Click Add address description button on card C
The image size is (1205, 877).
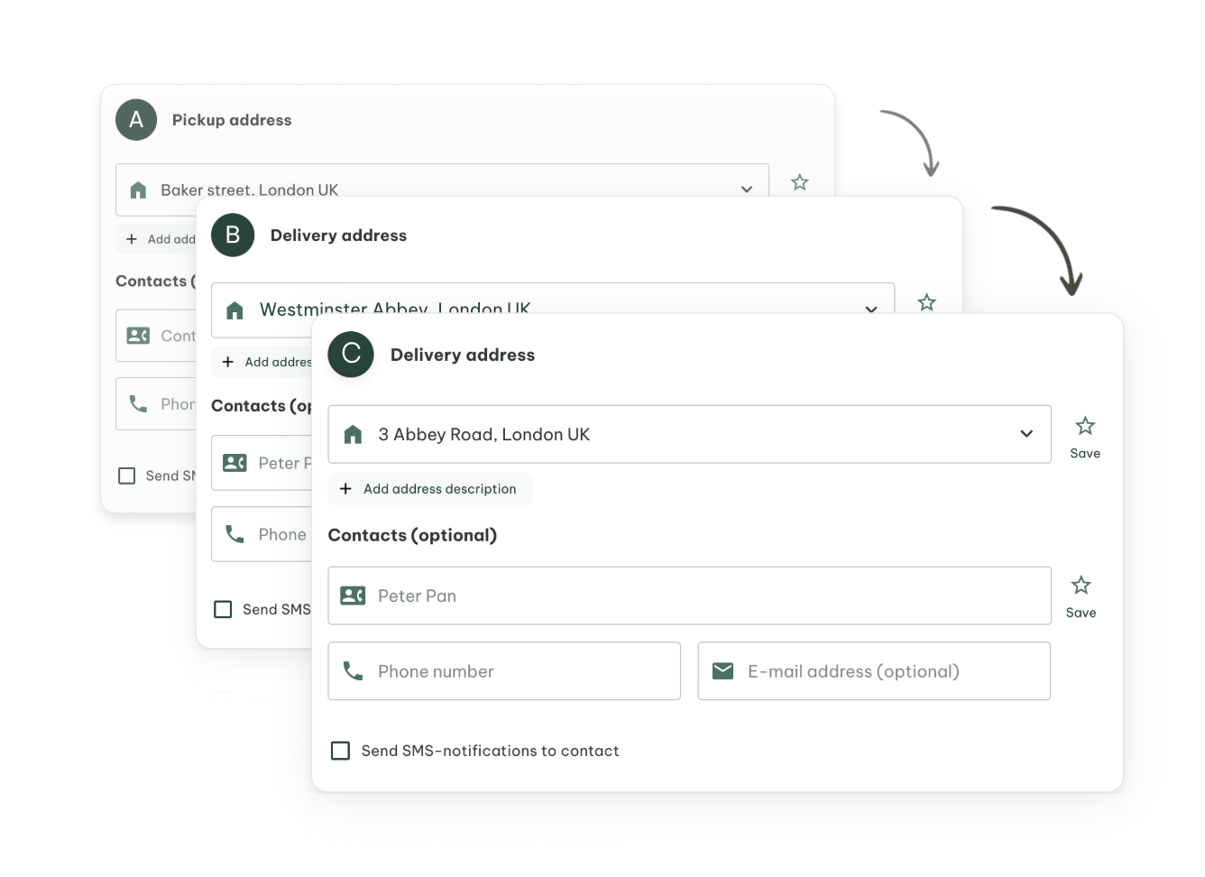[x=429, y=489]
